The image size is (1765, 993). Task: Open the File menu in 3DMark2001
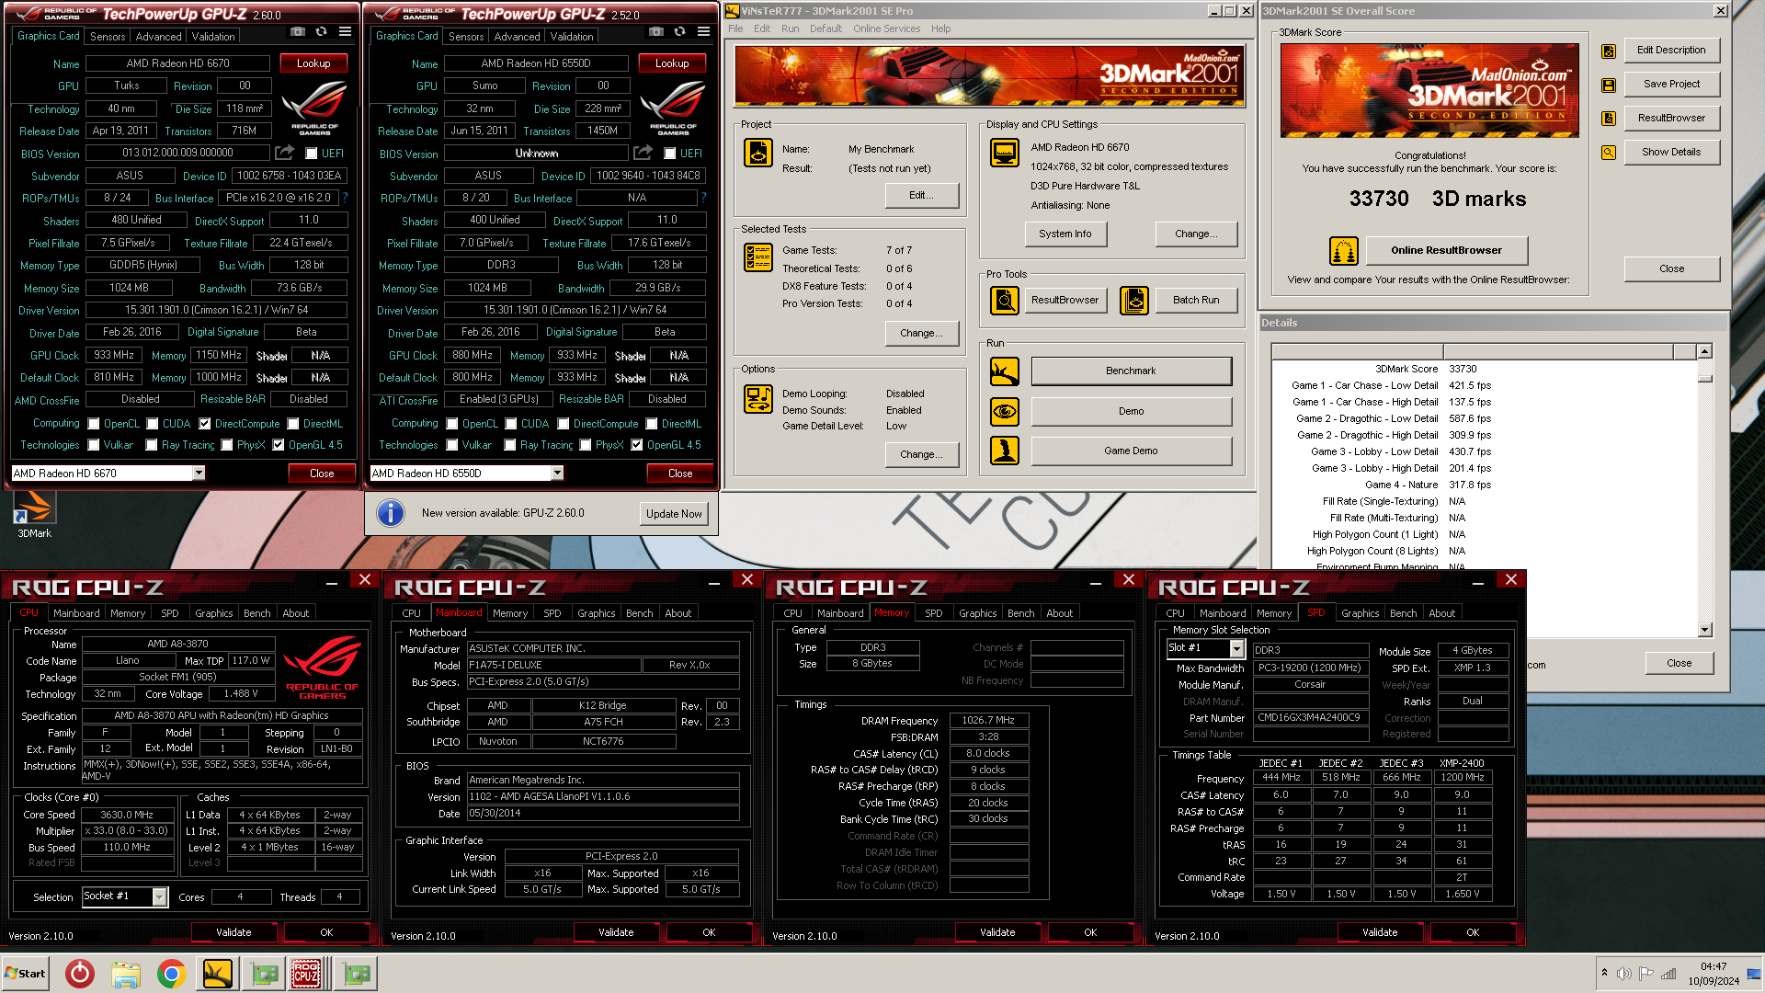point(735,29)
